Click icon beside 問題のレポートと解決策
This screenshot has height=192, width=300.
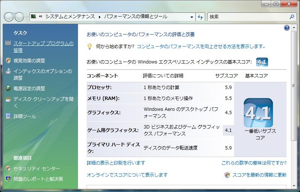coord(8,179)
